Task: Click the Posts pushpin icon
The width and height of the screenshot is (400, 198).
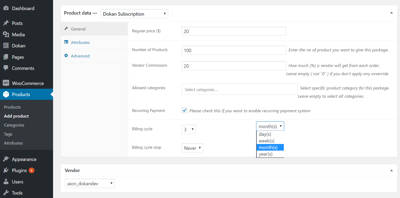Action: pyautogui.click(x=6, y=23)
